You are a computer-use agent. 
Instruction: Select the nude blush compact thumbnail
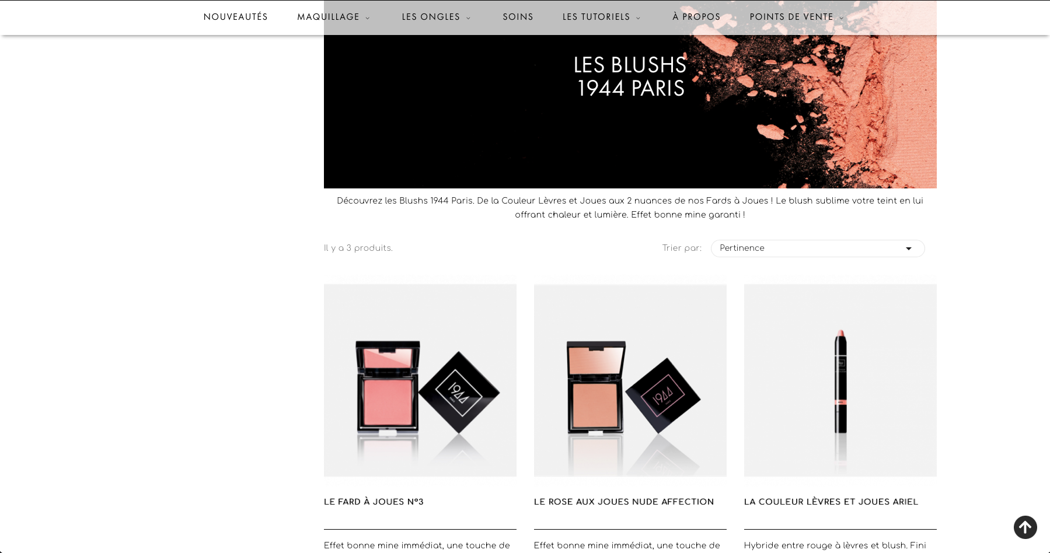630,380
